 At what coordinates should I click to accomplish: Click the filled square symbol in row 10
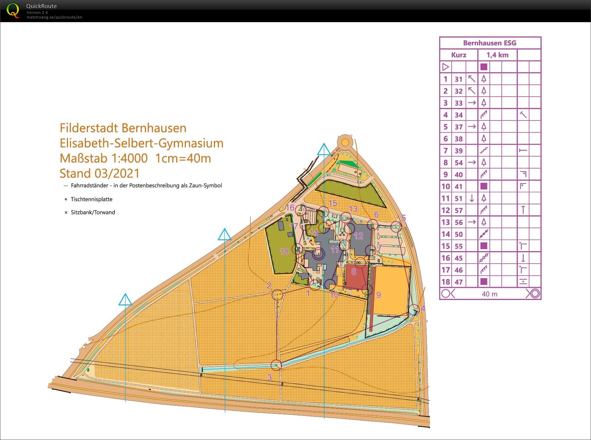(484, 186)
